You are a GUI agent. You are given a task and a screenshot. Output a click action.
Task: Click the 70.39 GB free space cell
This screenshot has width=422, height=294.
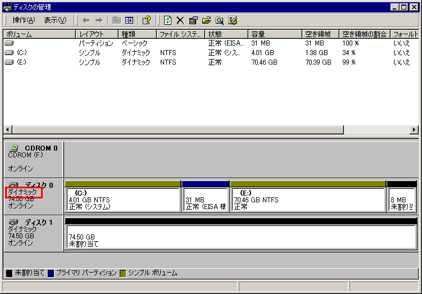point(318,62)
